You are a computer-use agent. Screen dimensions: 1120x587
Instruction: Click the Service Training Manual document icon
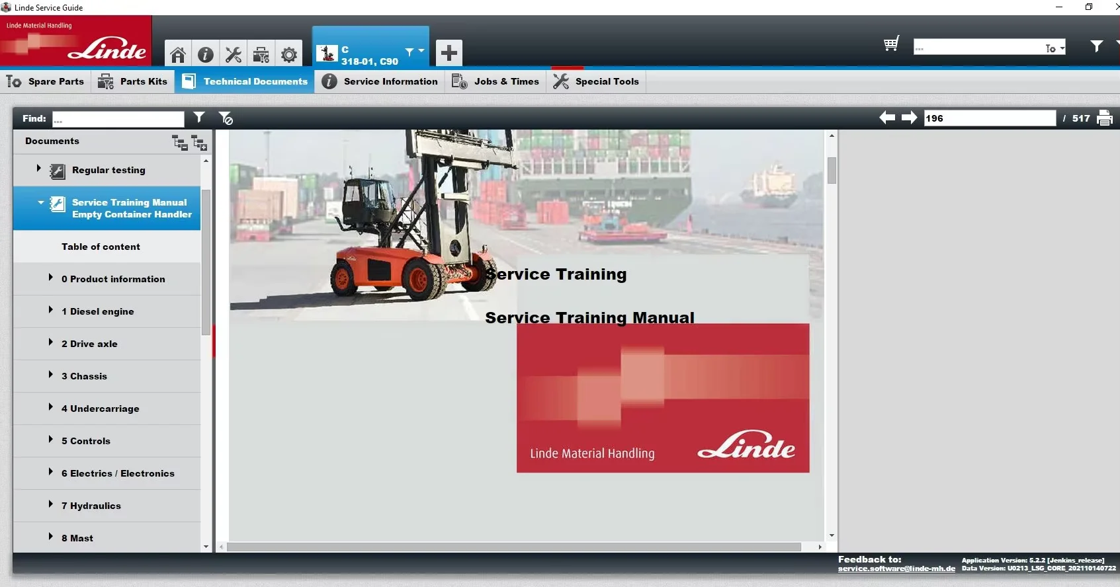[58, 204]
